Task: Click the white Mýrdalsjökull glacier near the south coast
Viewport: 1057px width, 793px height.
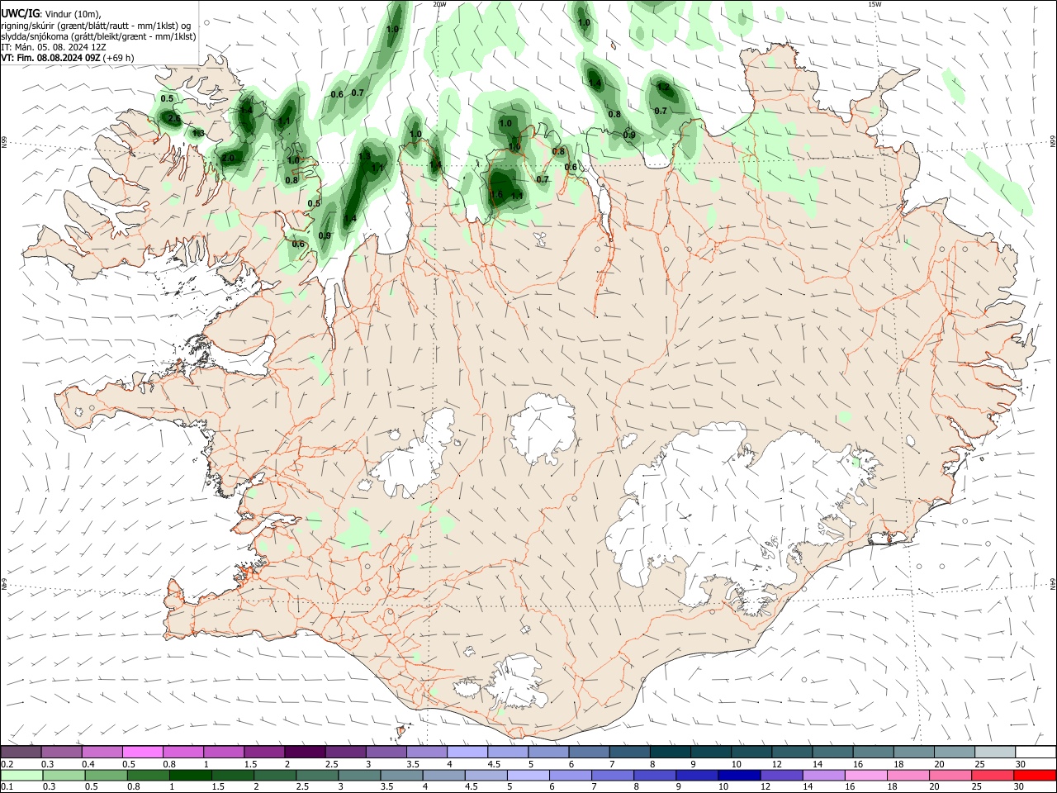Action: point(519,683)
